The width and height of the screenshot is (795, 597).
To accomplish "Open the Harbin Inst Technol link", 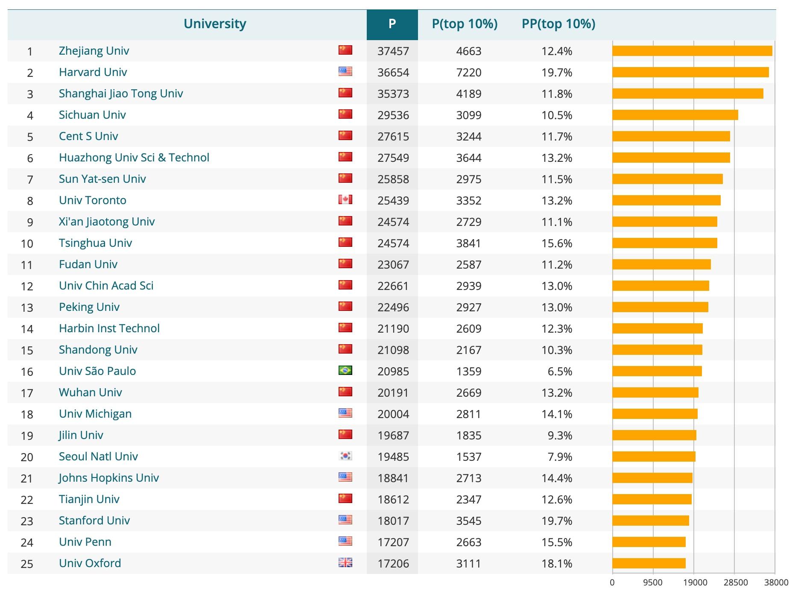I will (x=109, y=328).
